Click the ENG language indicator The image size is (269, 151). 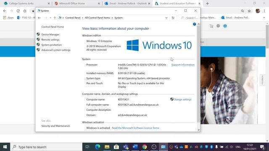[238, 147]
